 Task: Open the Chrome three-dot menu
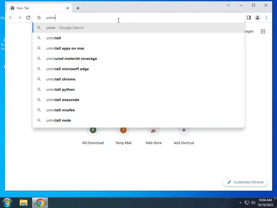pos(266,18)
